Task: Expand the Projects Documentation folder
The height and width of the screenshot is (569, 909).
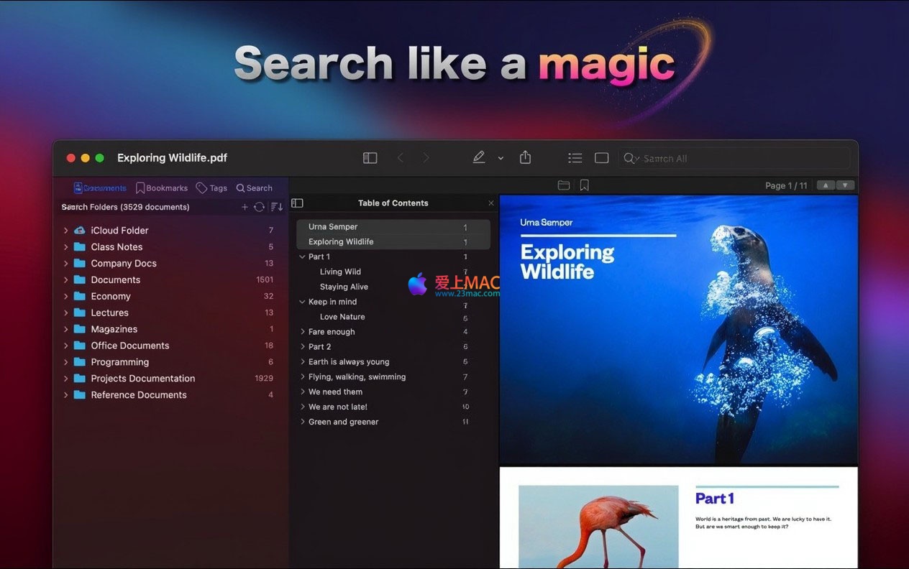Action: click(x=65, y=379)
